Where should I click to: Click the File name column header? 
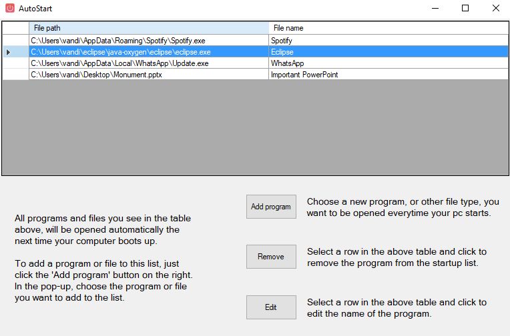click(387, 28)
